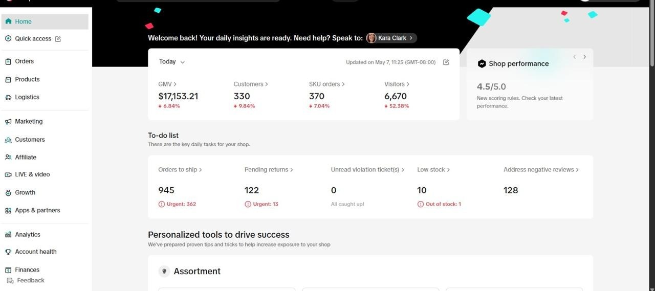This screenshot has width=655, height=291.
Task: Click the Finances icon in sidebar
Action: pyautogui.click(x=8, y=270)
